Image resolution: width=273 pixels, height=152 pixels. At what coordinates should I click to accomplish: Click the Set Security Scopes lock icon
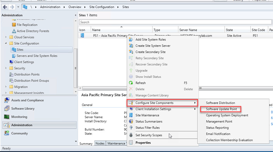(131, 135)
